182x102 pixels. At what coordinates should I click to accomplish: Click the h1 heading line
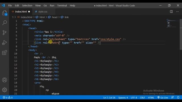pyautogui.click(x=47, y=61)
